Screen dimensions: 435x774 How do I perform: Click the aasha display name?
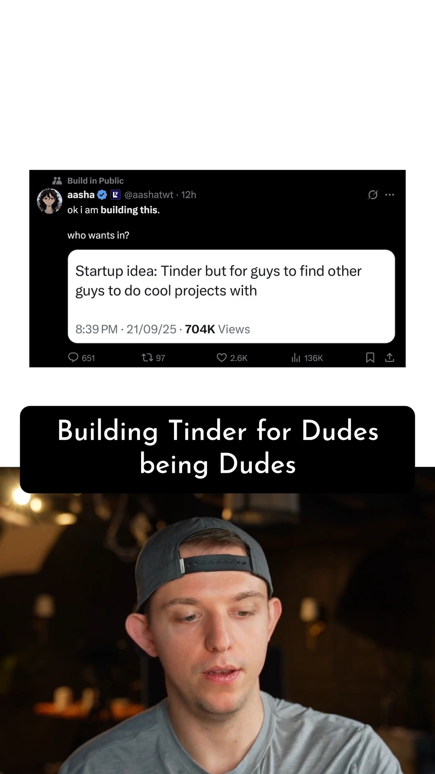(81, 195)
